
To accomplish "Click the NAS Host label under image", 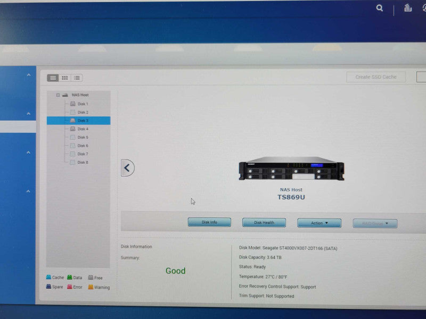I will point(291,190).
